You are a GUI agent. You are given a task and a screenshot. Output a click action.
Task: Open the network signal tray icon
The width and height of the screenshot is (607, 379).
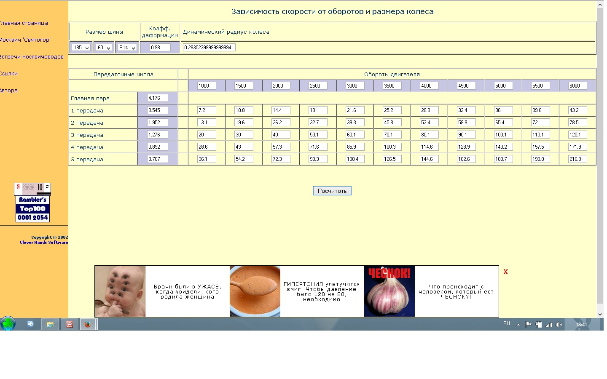tap(549, 325)
